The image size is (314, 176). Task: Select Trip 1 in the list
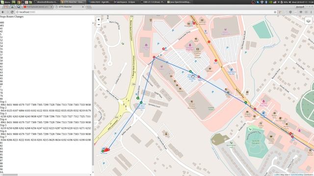coord(3,102)
